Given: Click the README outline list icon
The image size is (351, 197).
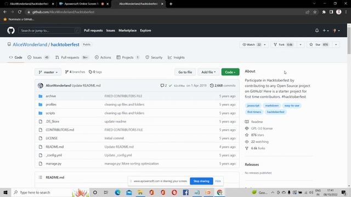Looking at the screenshot, I should pyautogui.click(x=40, y=177).
